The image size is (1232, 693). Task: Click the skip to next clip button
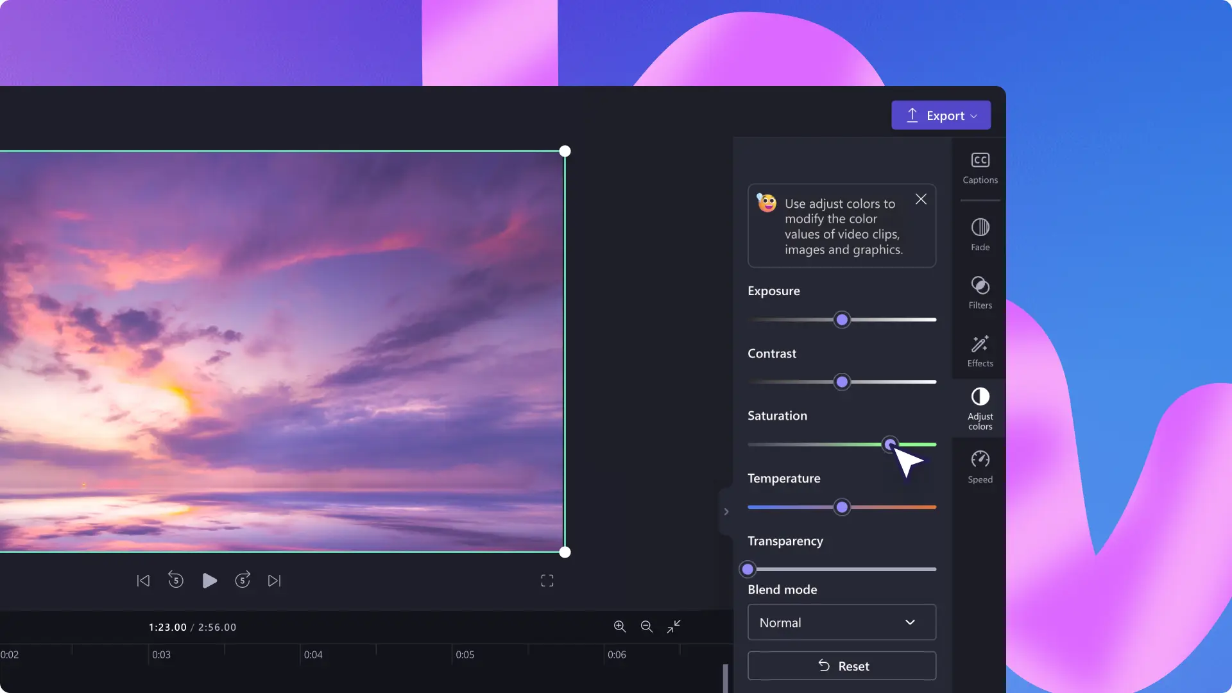[274, 581]
